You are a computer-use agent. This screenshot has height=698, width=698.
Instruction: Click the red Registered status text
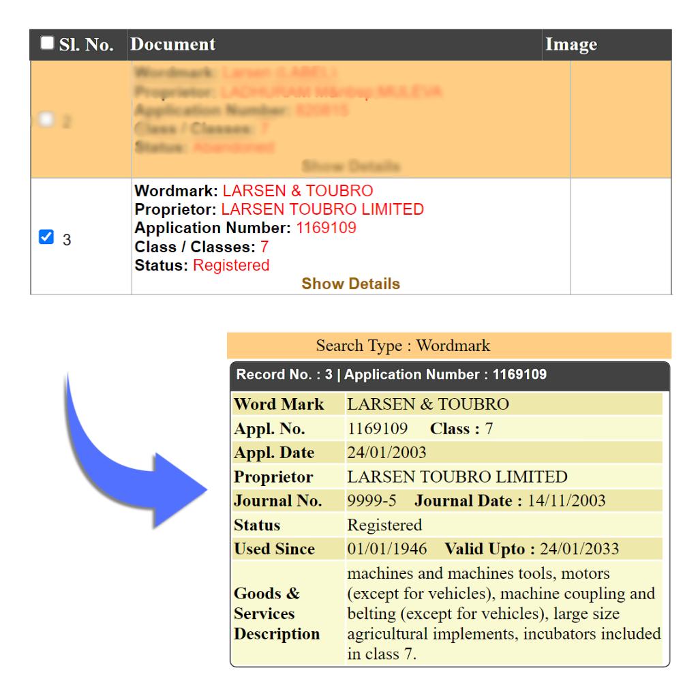231,265
